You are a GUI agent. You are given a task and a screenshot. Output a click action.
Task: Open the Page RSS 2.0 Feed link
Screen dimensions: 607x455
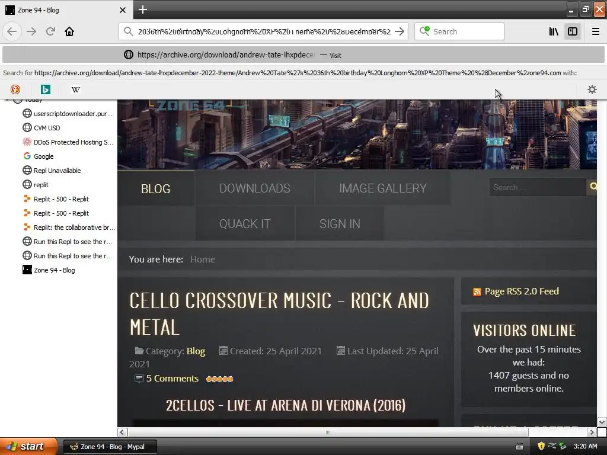pos(522,291)
